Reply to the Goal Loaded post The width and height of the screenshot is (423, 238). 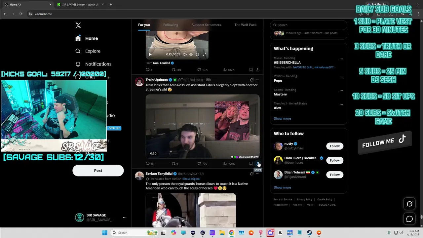149,70
